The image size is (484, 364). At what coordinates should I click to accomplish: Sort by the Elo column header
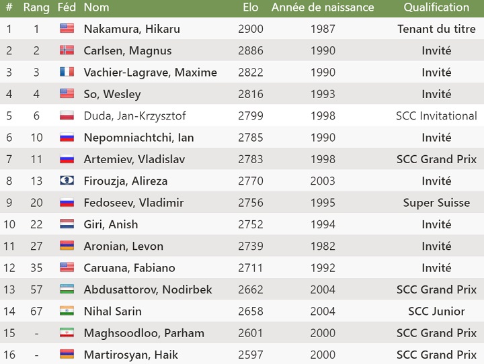click(250, 7)
